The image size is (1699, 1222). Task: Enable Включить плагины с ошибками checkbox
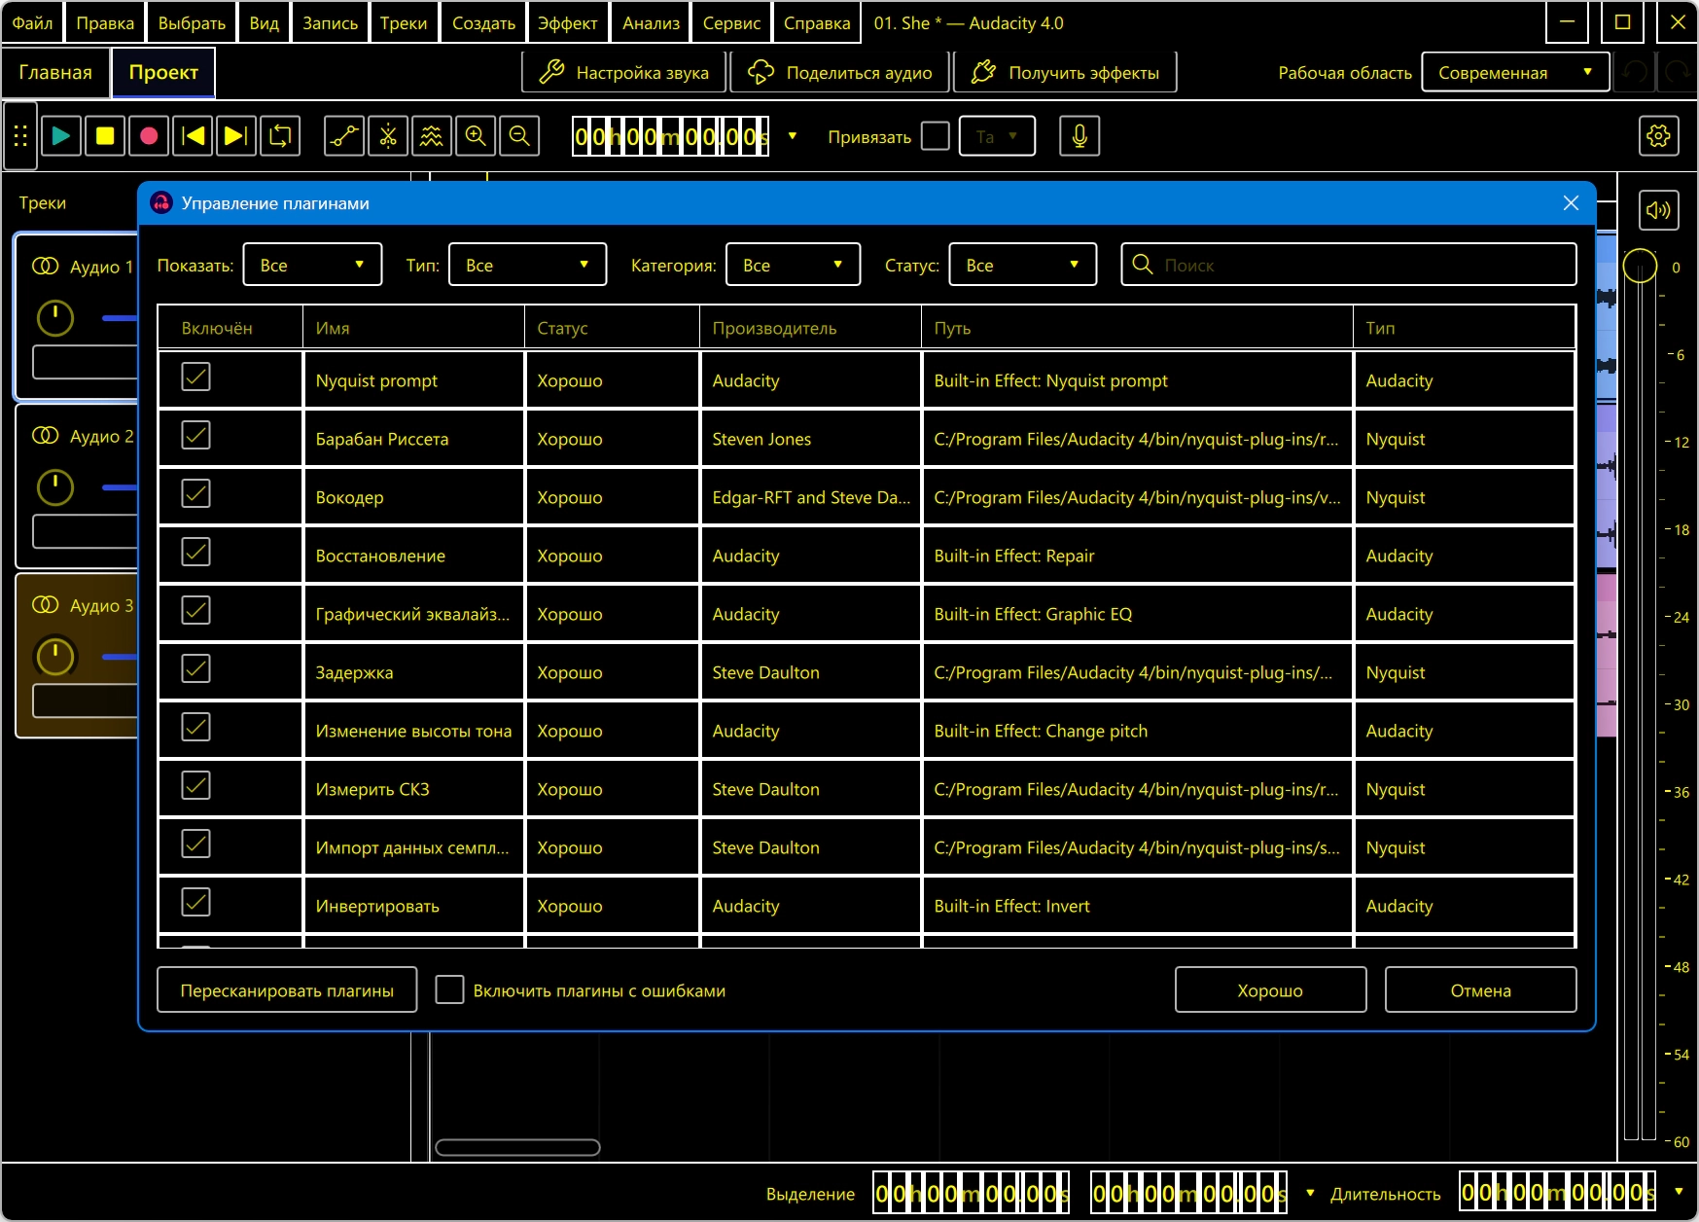click(449, 989)
